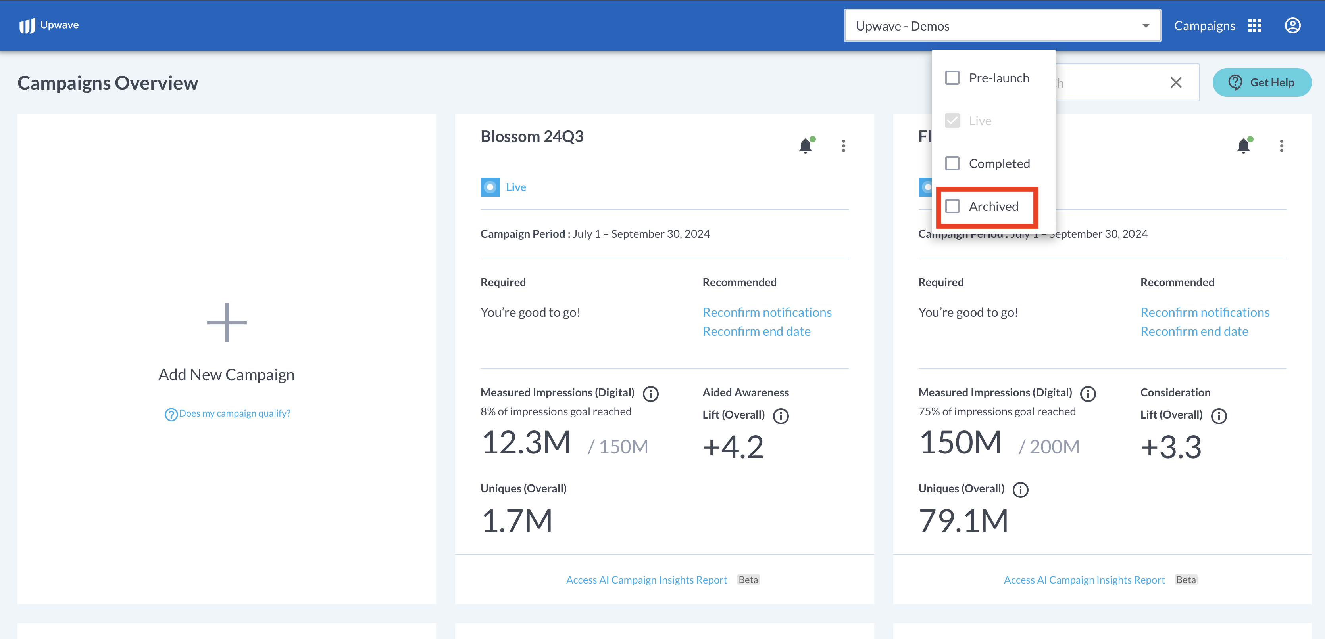The width and height of the screenshot is (1325, 639).
Task: Click the Campaigns Overview heading
Action: click(x=108, y=83)
